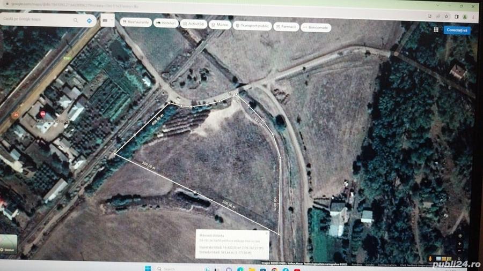The image size is (483, 271).
Task: Click the orange road marker 24 on the highway
Action: tap(15, 115)
